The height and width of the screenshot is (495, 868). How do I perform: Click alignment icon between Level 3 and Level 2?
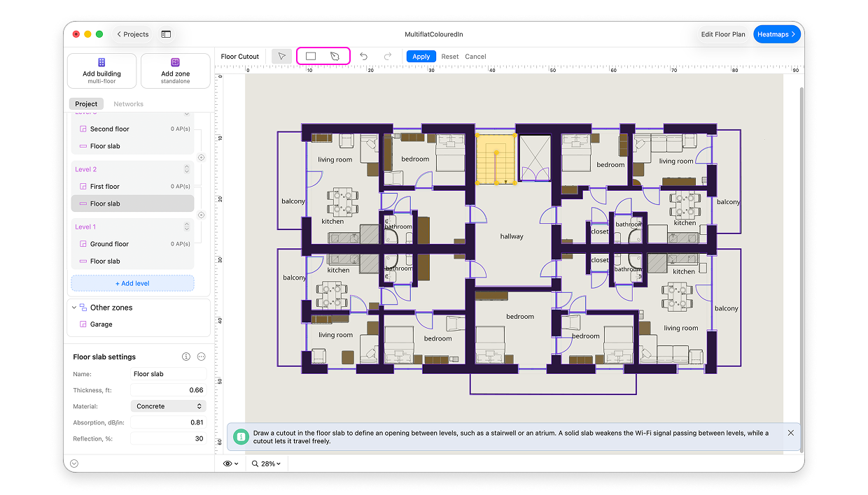(201, 157)
